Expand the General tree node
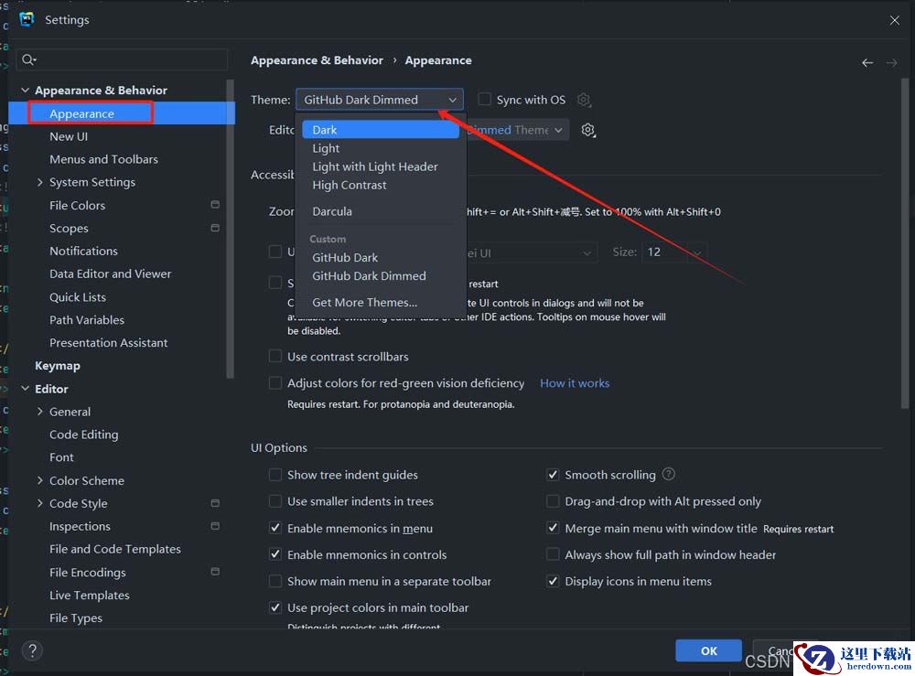Image resolution: width=915 pixels, height=676 pixels. (39, 412)
